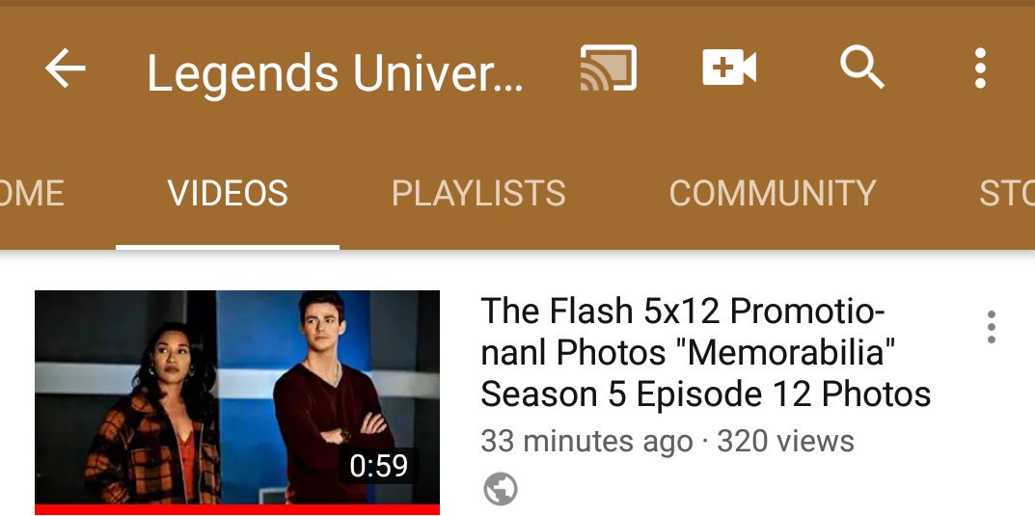This screenshot has height=516, width=1035.
Task: Open the Cast to device icon
Action: click(x=608, y=68)
